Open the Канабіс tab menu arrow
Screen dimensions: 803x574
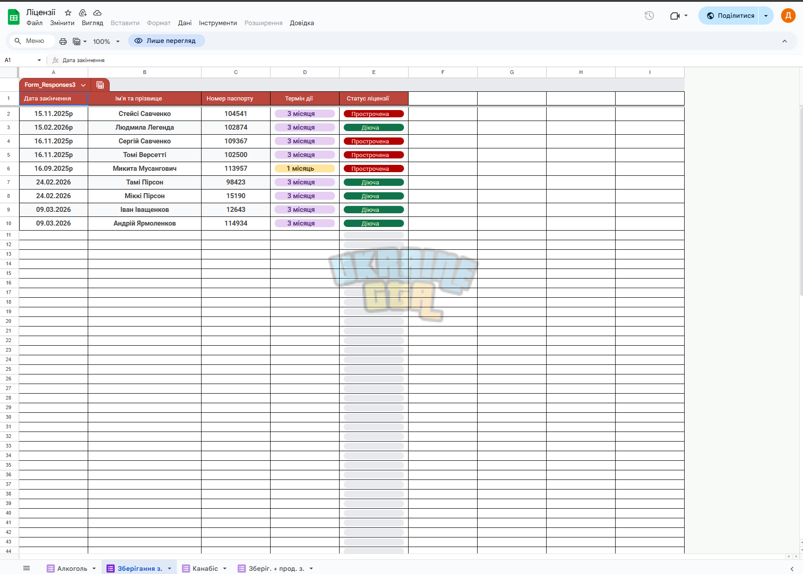tap(225, 569)
